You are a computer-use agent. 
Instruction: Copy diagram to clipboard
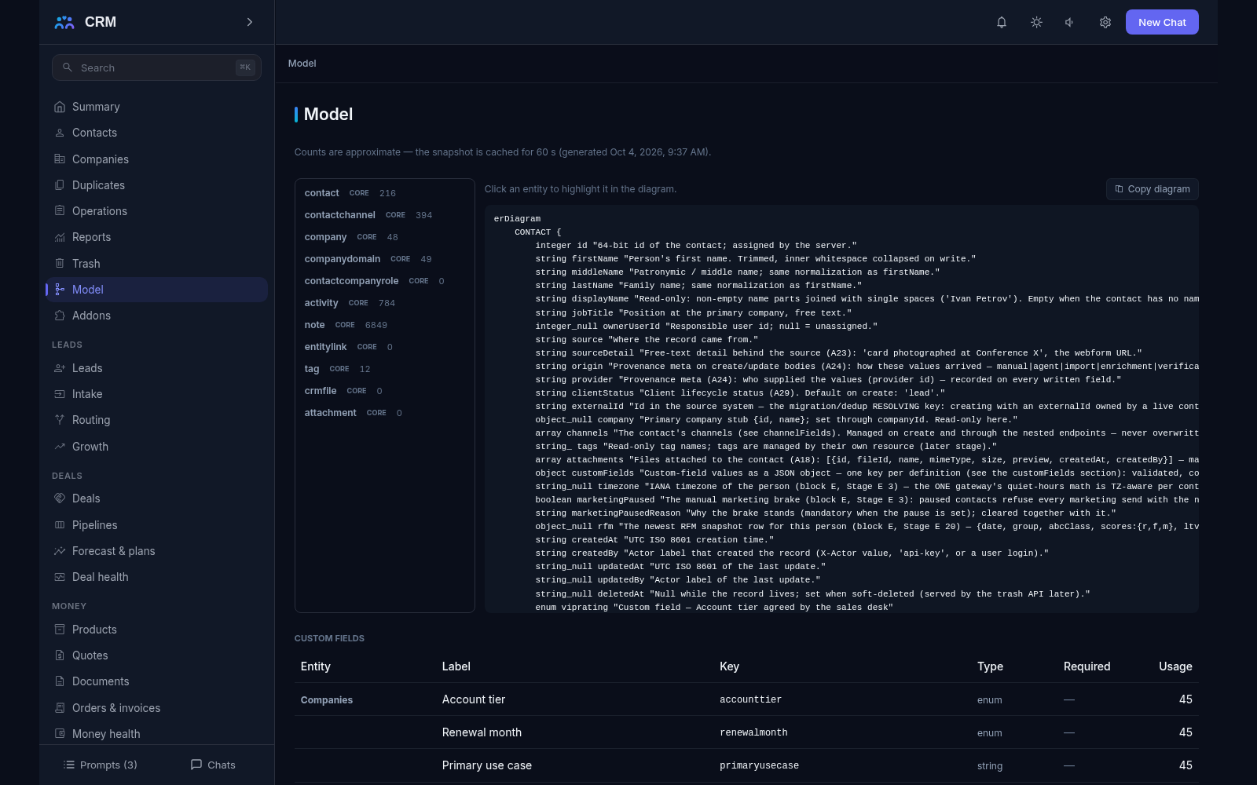tap(1152, 189)
